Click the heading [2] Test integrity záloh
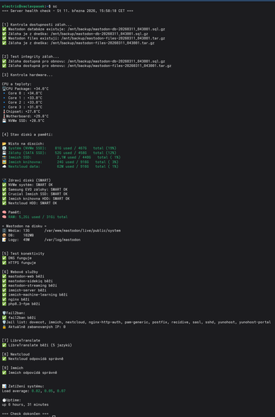The image size is (275, 417). 30,56
